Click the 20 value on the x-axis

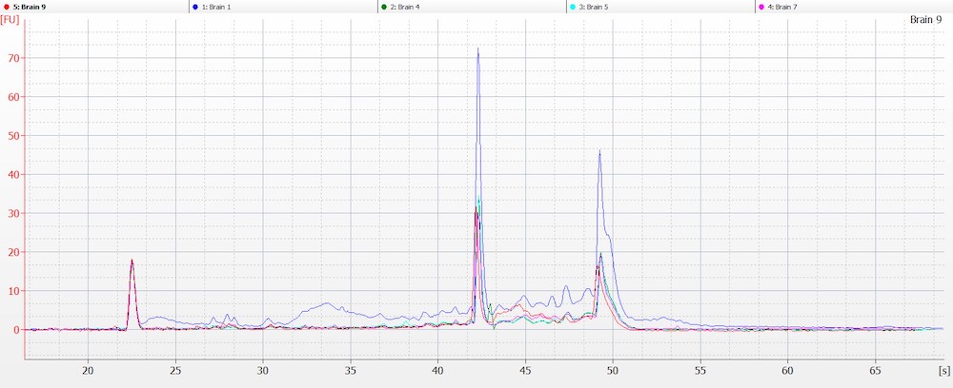pos(88,369)
